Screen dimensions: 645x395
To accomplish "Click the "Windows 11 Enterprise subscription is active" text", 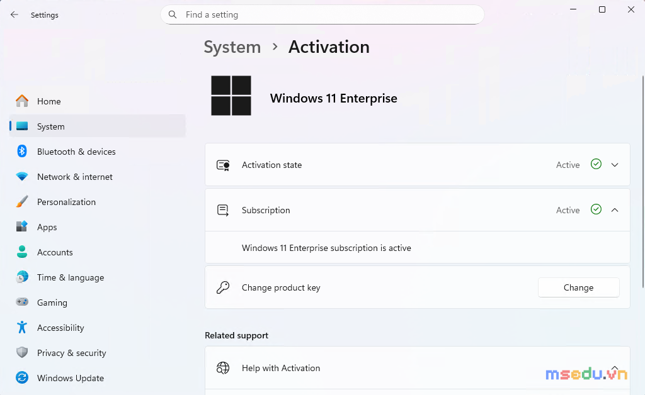I will tap(327, 248).
